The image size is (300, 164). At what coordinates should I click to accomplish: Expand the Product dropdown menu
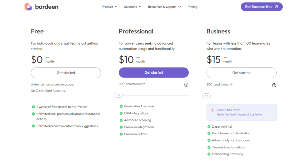pyautogui.click(x=109, y=7)
